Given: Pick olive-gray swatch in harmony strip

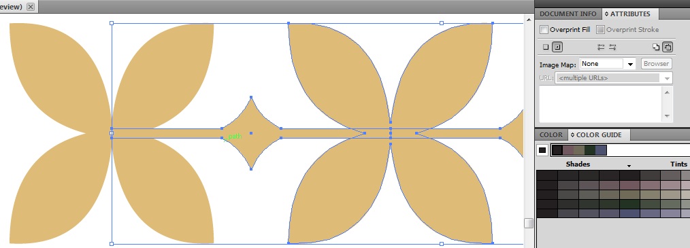Looking at the screenshot, I should 579,150.
